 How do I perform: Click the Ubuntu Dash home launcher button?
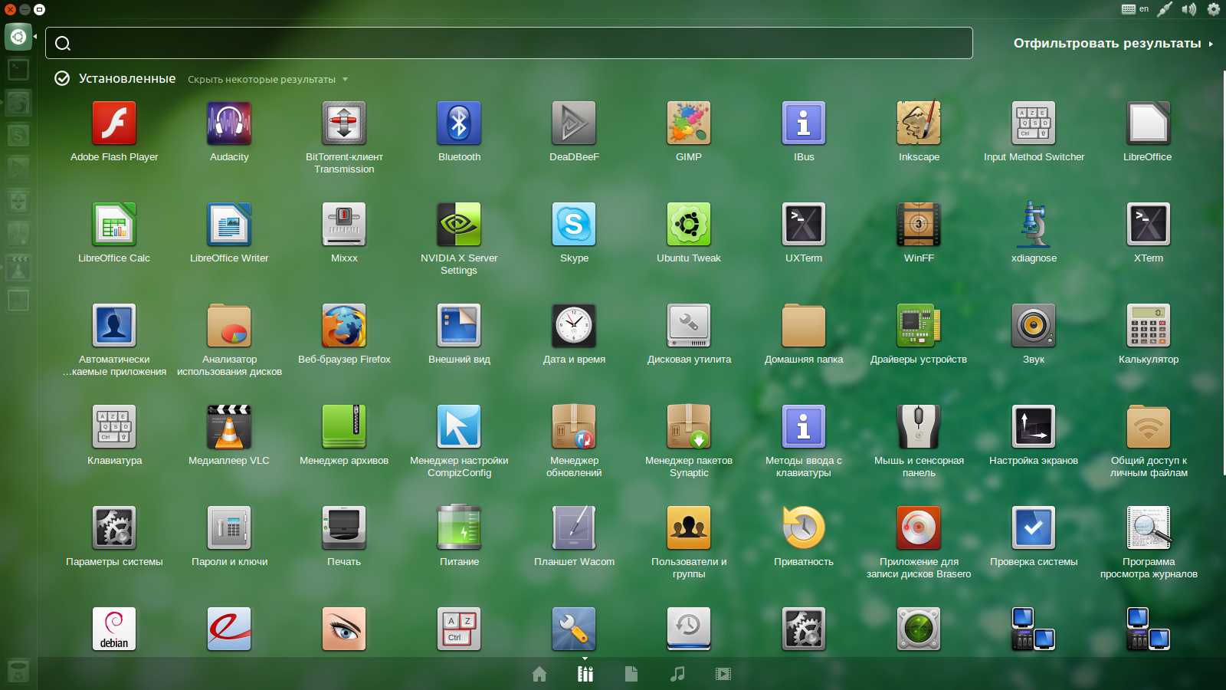[18, 37]
